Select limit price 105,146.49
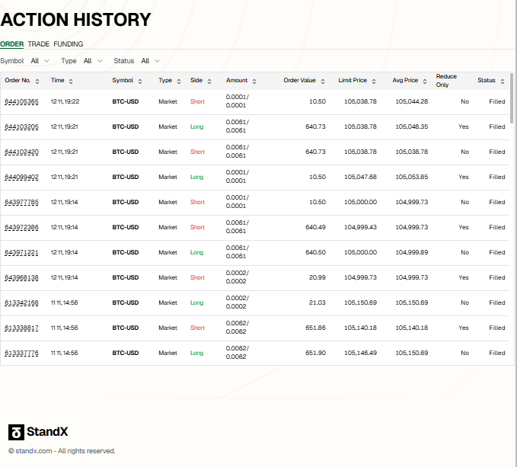 click(x=360, y=353)
